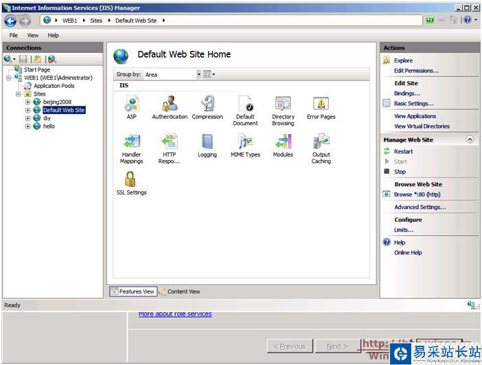This screenshot has height=365, width=482.
Task: Click the Explore action link
Action: 403,60
